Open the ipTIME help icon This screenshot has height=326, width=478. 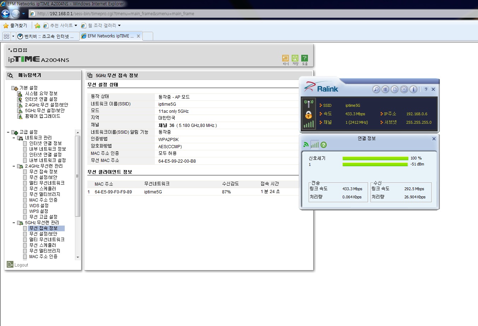305,58
